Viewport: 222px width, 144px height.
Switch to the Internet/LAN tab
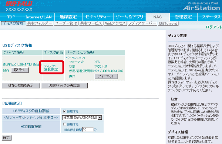[x=38, y=17]
